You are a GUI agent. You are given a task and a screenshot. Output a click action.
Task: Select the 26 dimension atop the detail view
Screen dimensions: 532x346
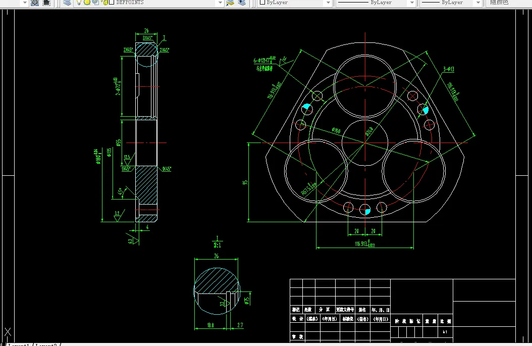pyautogui.click(x=217, y=256)
